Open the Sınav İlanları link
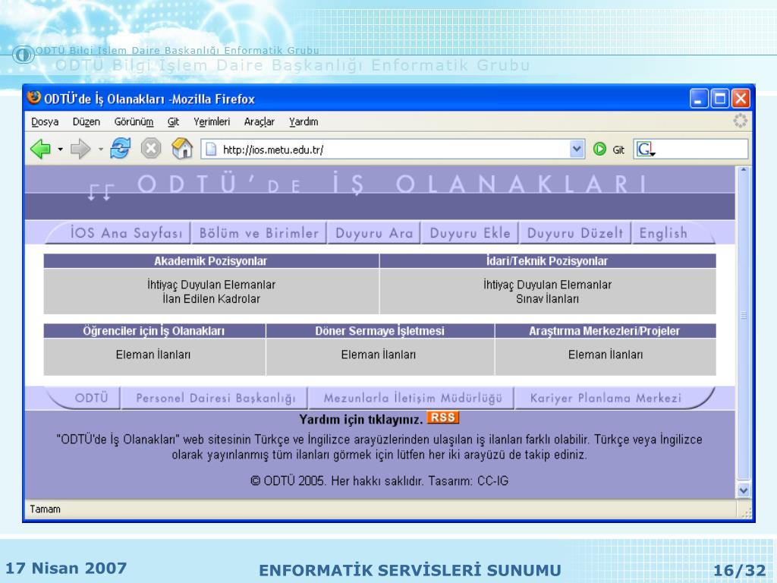The width and height of the screenshot is (777, 583). click(547, 299)
